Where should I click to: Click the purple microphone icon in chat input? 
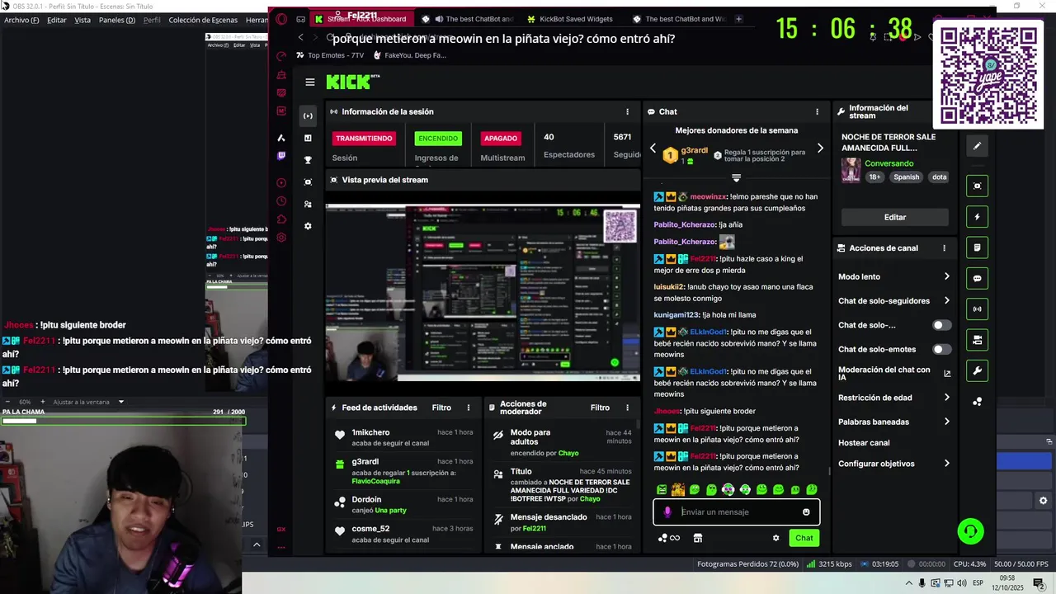(x=667, y=512)
